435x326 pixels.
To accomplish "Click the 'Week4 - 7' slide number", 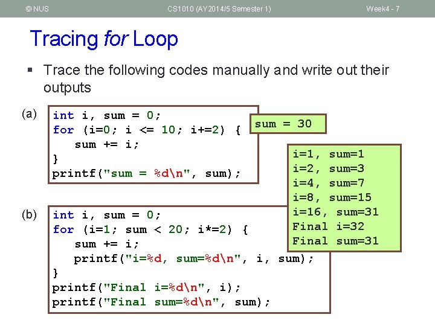I will point(383,9).
